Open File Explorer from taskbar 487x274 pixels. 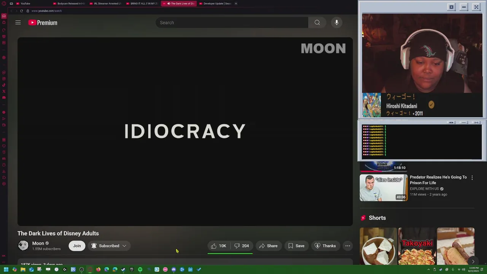(23, 269)
